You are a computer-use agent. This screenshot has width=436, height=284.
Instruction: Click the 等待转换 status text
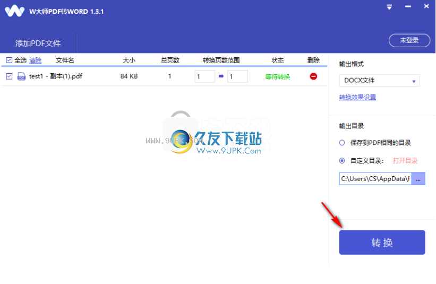(x=278, y=76)
